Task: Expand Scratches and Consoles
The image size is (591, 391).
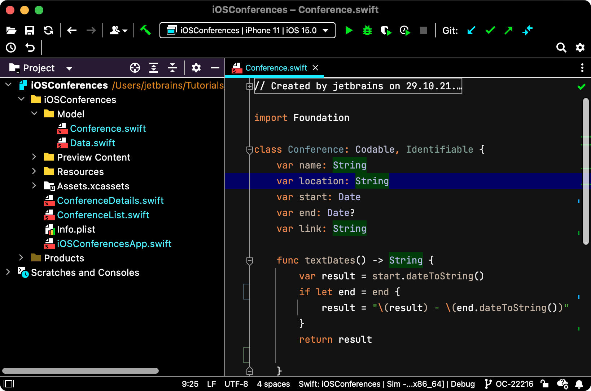Action: [x=8, y=272]
